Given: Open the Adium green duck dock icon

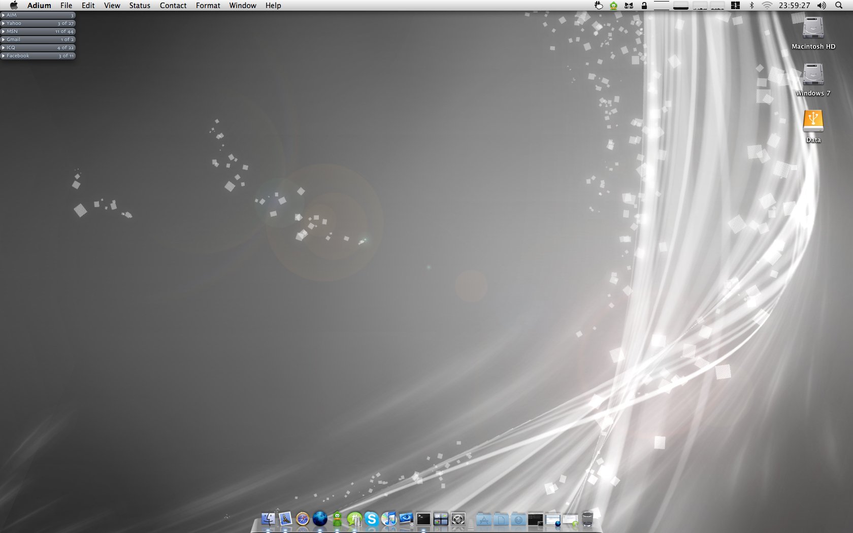Looking at the screenshot, I should (x=337, y=519).
